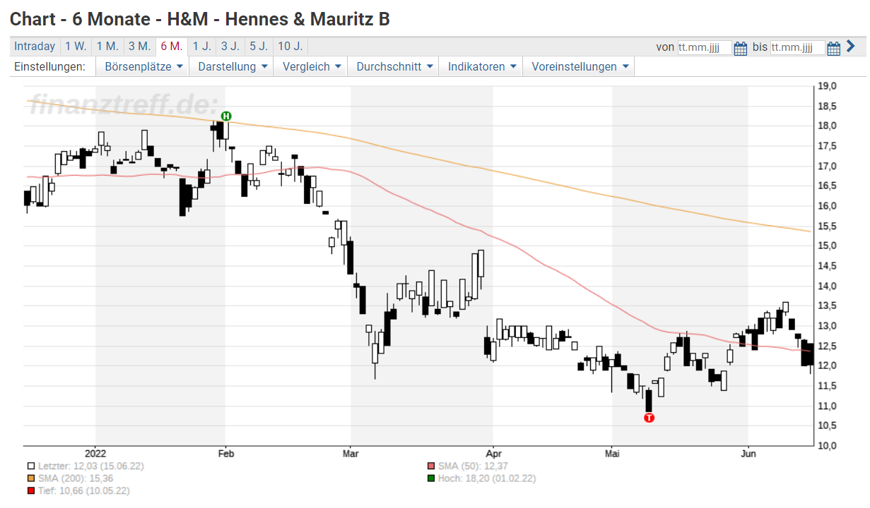This screenshot has width=870, height=508.
Task: Select the 1 W. time range tab
Action: (x=76, y=47)
